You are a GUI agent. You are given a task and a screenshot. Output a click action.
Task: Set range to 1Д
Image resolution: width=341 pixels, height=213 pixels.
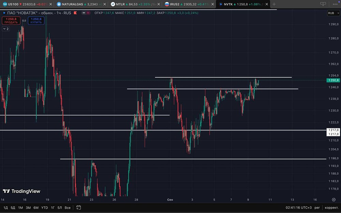pos(6,208)
